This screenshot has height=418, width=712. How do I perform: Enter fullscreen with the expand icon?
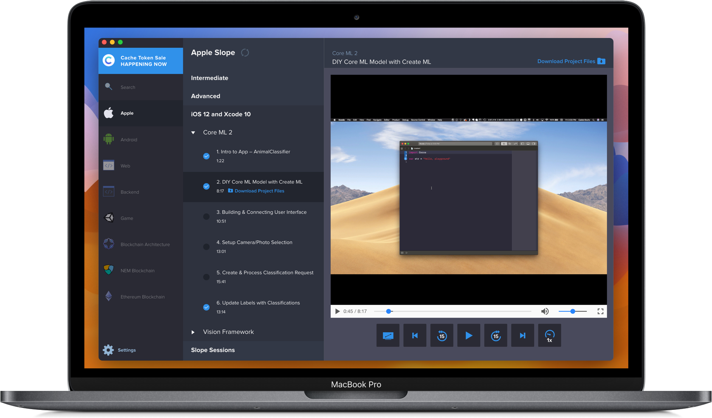(x=600, y=311)
